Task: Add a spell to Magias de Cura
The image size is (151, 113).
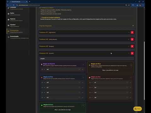Action: pyautogui.click(x=83, y=105)
